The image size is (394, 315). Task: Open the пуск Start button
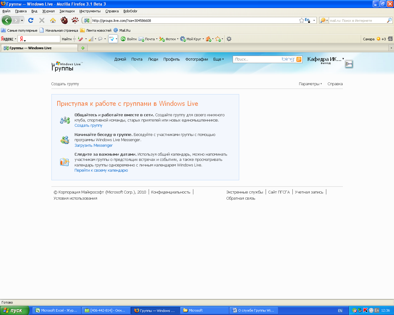14,310
